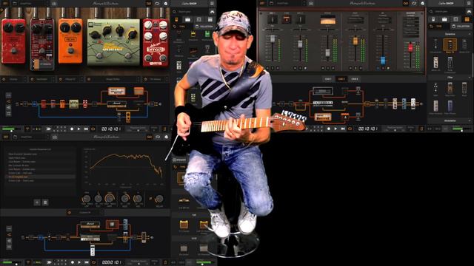Viewport: 474px width, 266px height.
Task: Open the preset folder icon in the top-left header
Action: (x=15, y=3)
